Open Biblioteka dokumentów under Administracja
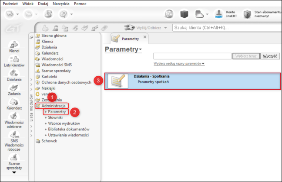 [x=68, y=129]
